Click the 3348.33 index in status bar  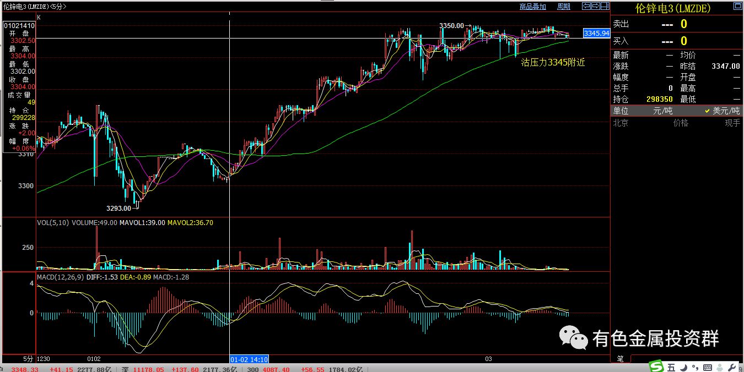[25, 369]
